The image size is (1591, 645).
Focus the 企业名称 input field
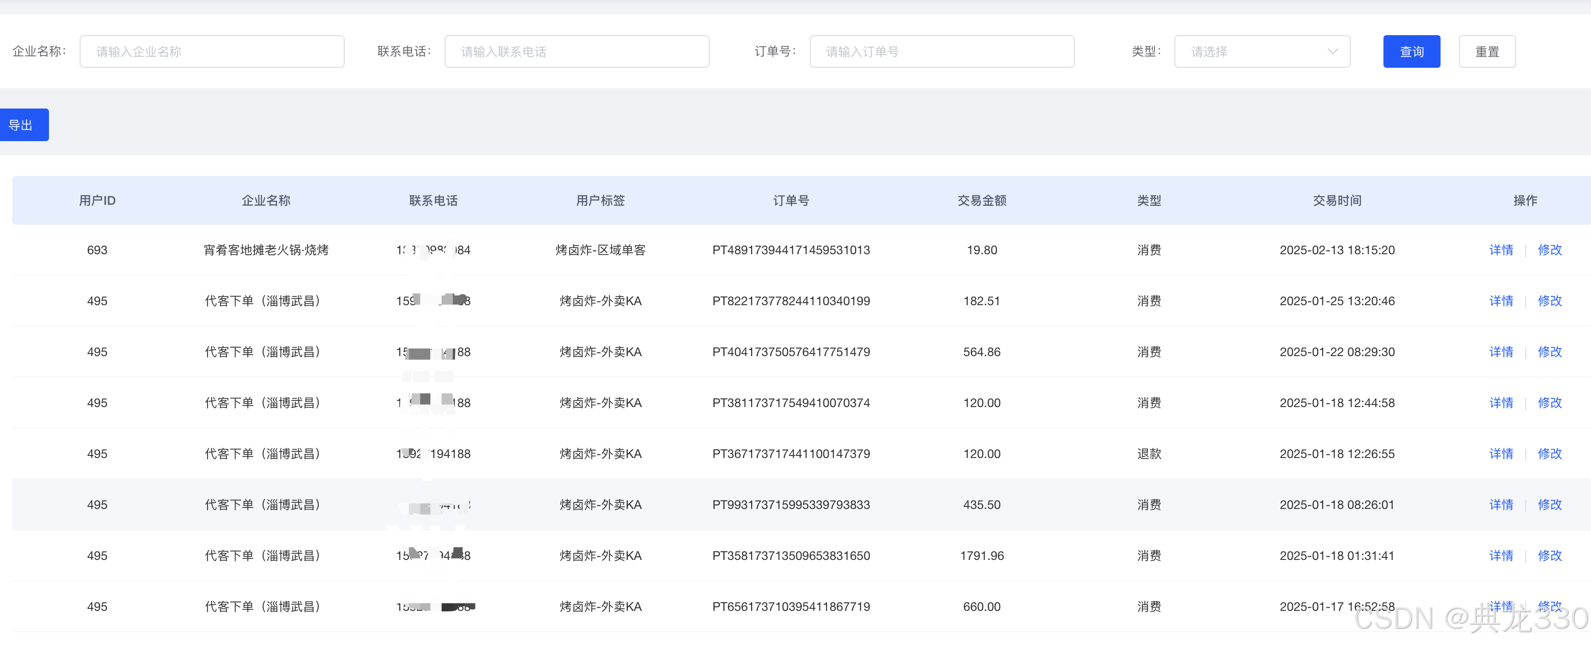tap(211, 52)
